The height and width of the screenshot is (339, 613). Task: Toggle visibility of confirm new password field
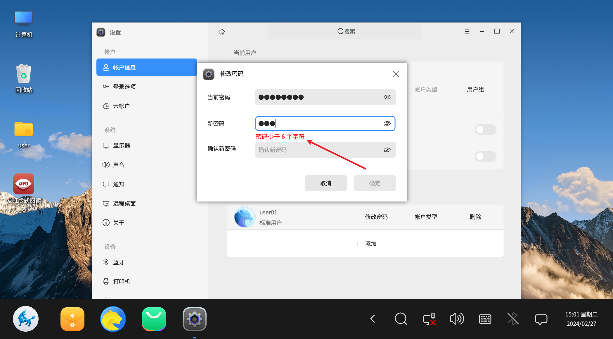point(387,150)
